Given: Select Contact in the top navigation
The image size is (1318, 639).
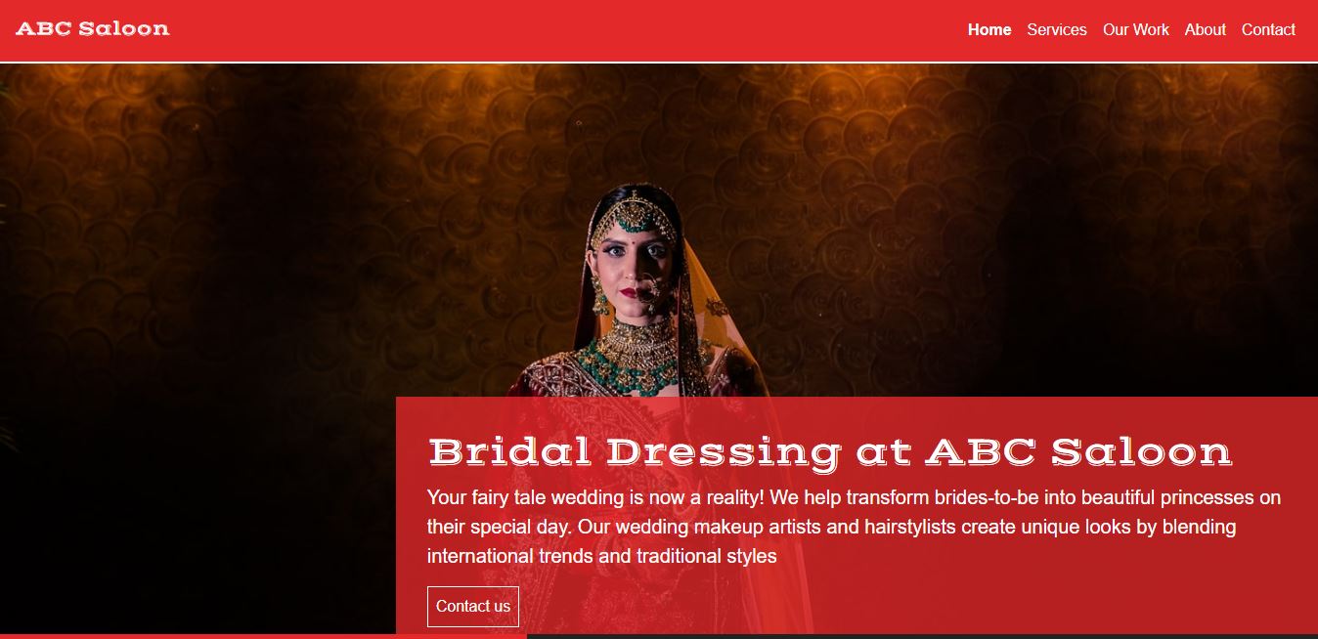Looking at the screenshot, I should tap(1268, 29).
